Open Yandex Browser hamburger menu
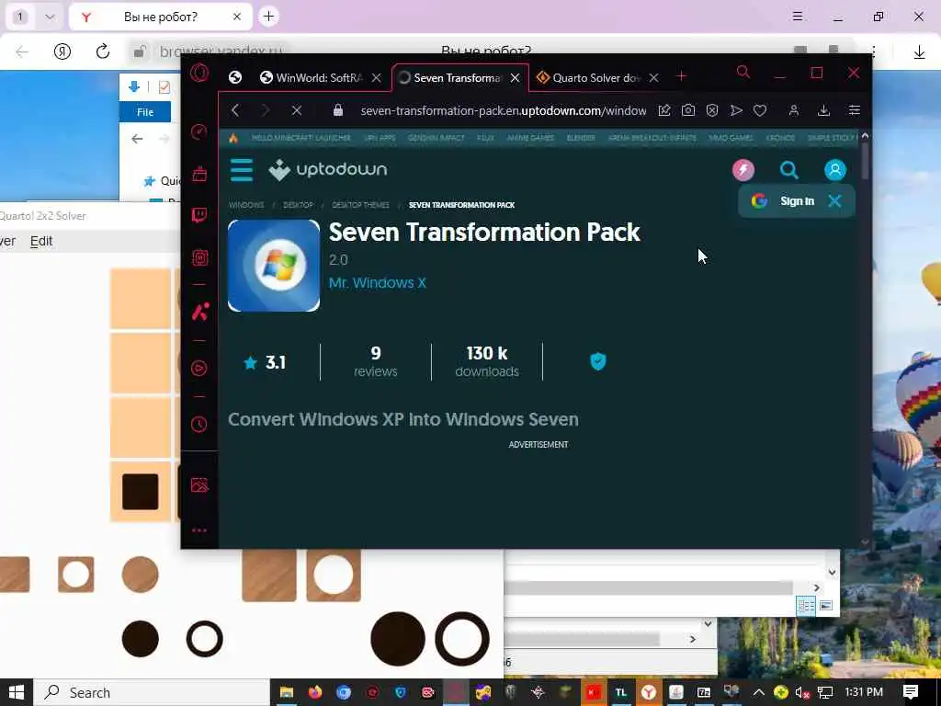Viewport: 941px width, 706px height. [797, 17]
